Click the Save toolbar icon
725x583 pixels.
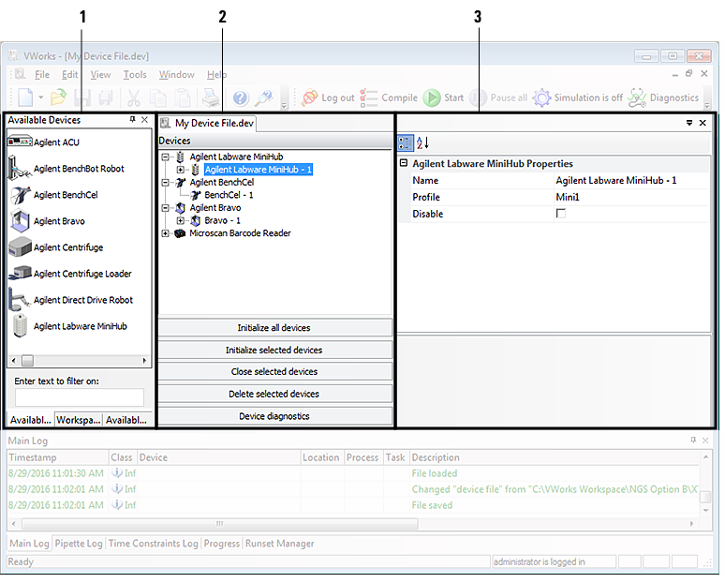(82, 97)
